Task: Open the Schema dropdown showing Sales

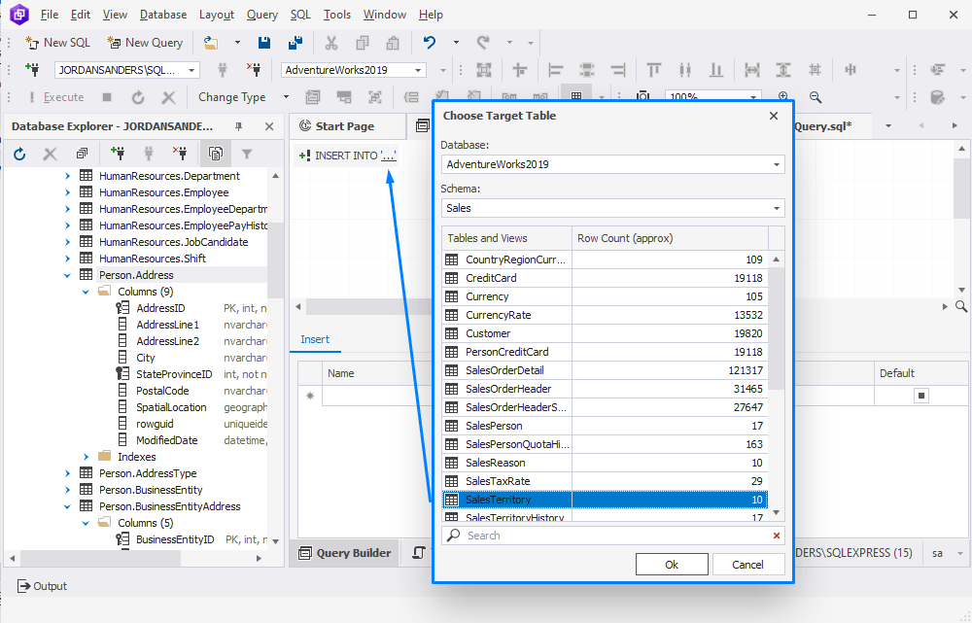Action: click(612, 208)
